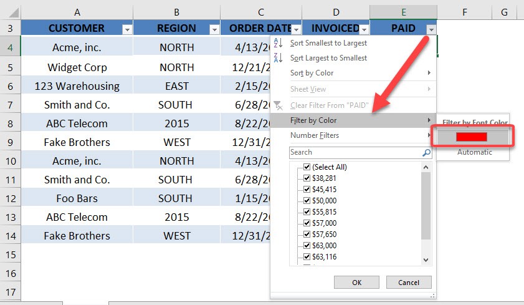Uncheck the $50,000 value checkbox

[x=307, y=200]
